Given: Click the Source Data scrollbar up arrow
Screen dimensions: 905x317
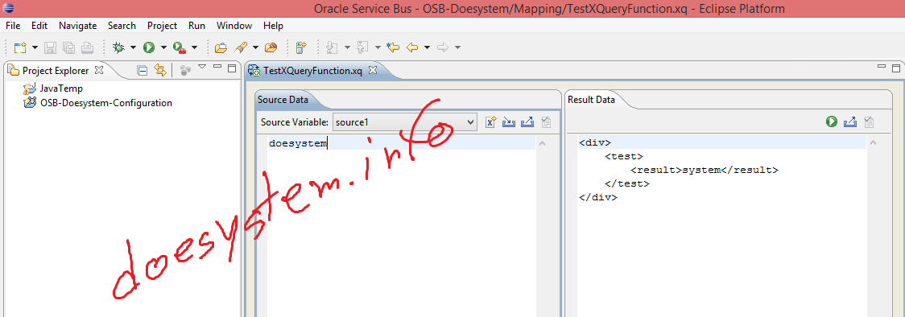Looking at the screenshot, I should (543, 143).
